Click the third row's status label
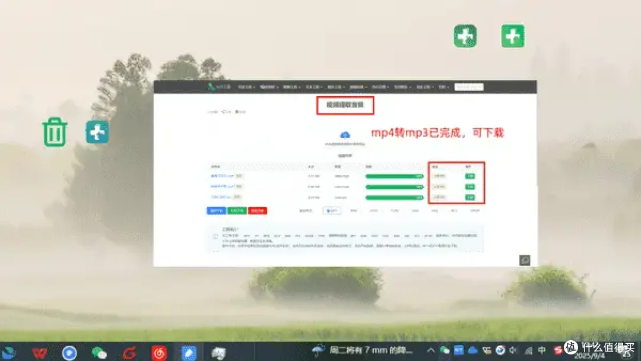The image size is (641, 361). click(439, 197)
